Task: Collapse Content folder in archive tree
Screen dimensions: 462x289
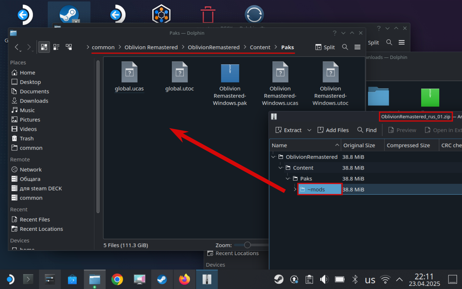Action: (x=281, y=168)
